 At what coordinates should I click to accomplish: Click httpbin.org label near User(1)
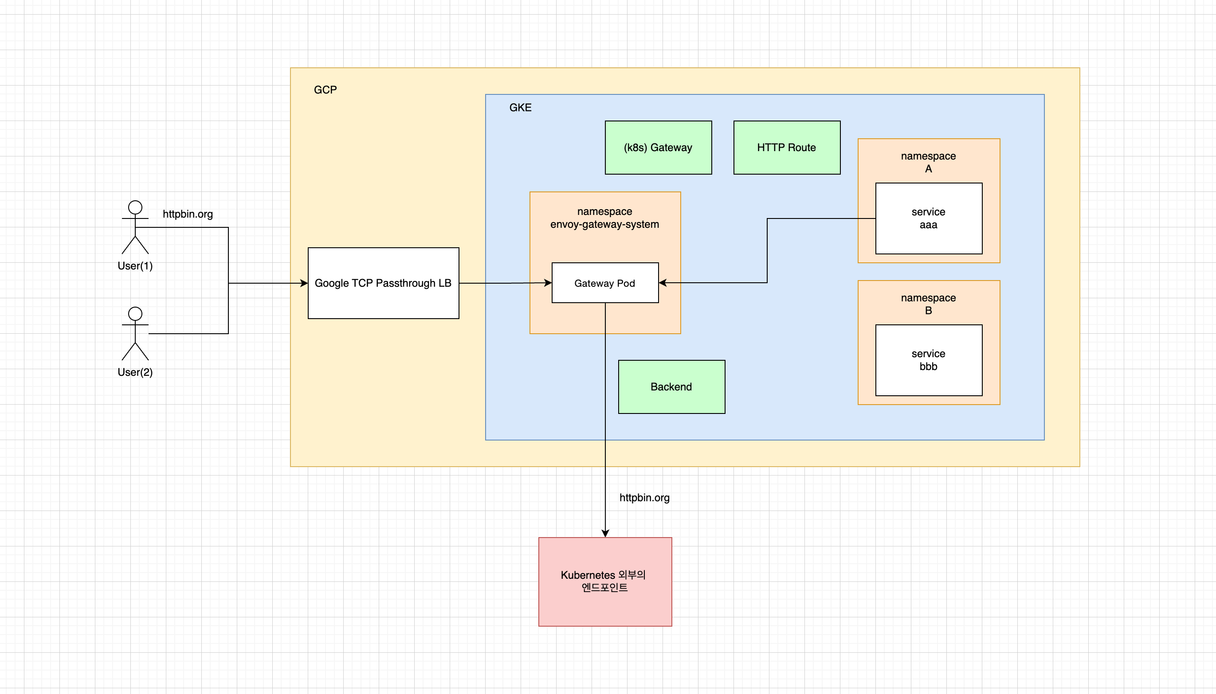tap(188, 214)
